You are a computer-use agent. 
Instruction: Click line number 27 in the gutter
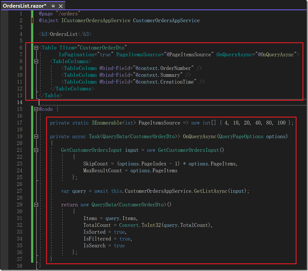tap(20, 191)
